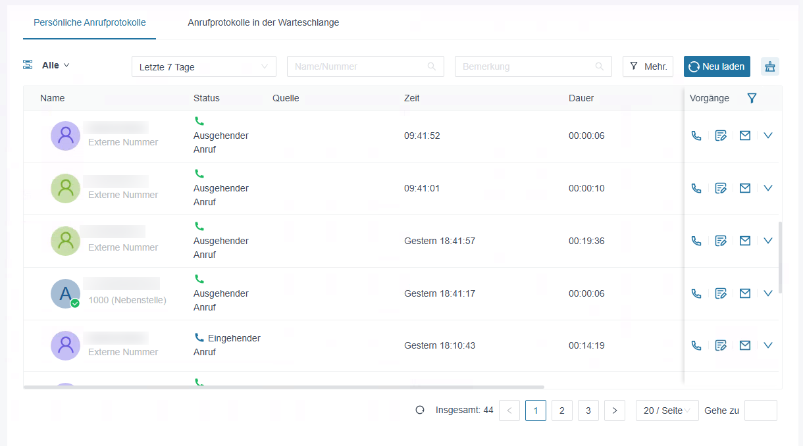Click search icon in Name/Nummer field
Image resolution: width=803 pixels, height=446 pixels.
point(432,66)
